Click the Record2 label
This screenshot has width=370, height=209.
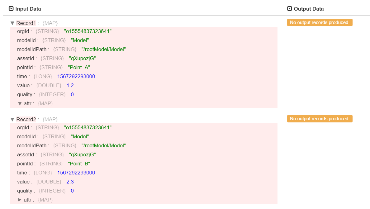[26, 119]
